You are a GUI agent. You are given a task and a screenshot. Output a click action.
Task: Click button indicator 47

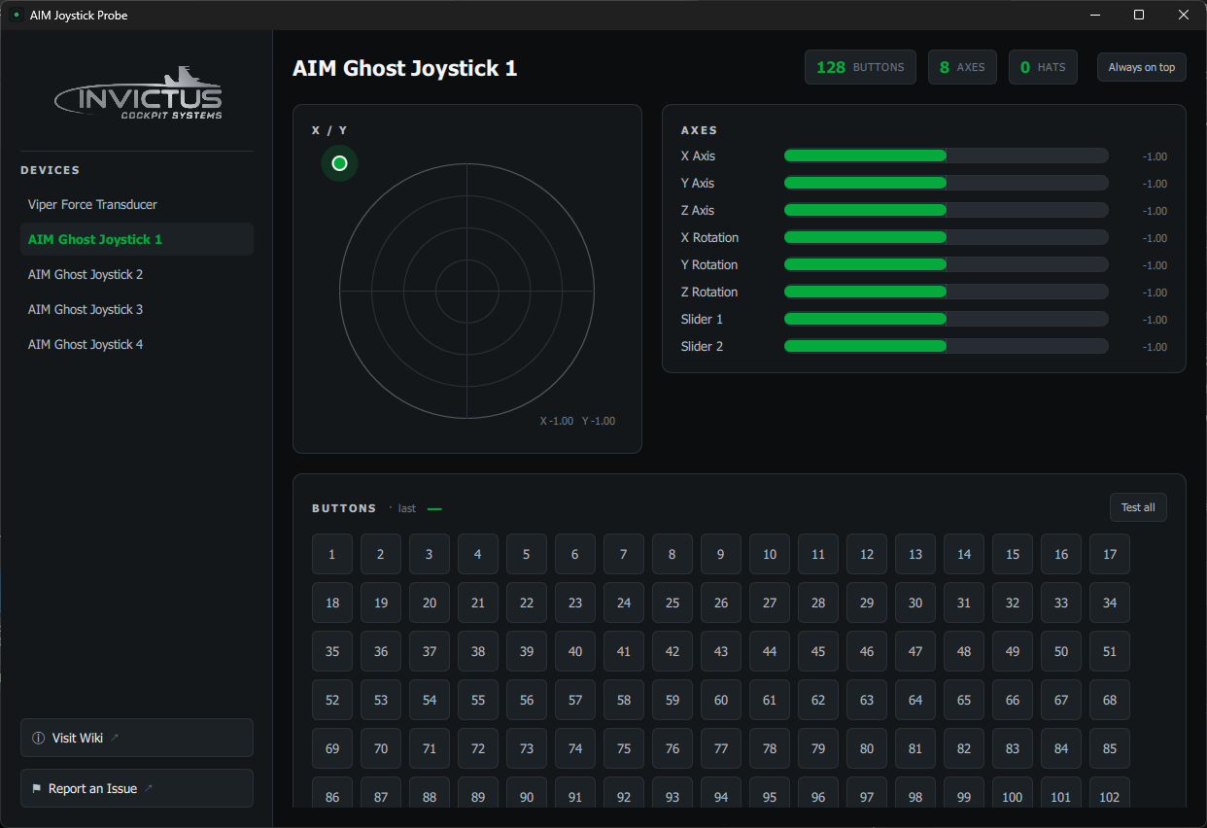(x=915, y=651)
